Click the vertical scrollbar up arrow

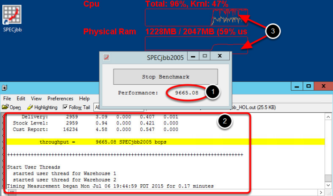[328, 117]
